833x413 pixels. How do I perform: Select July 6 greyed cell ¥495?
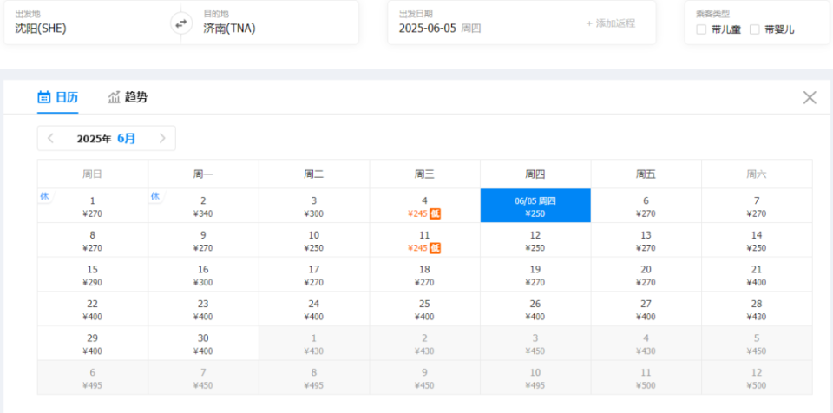pos(93,377)
